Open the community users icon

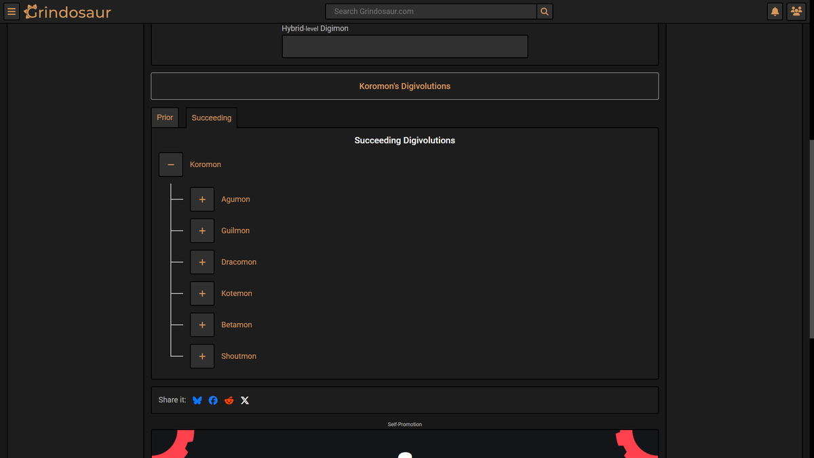click(x=796, y=12)
